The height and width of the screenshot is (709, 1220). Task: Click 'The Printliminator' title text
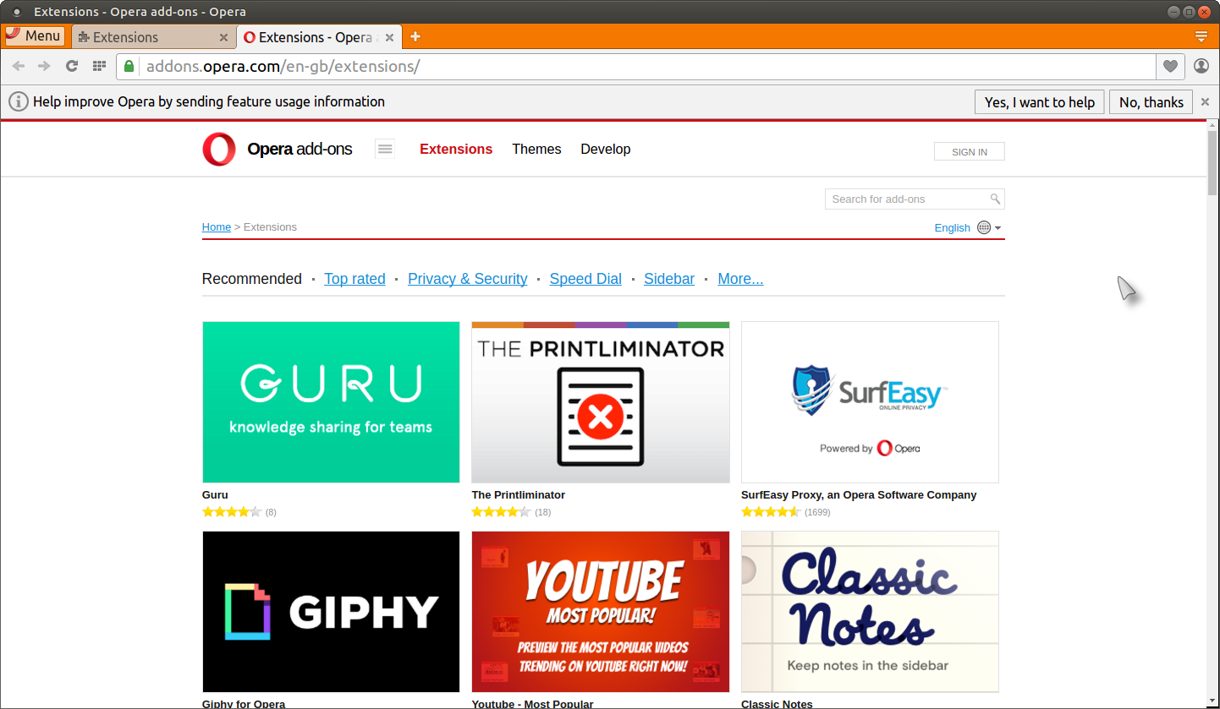[518, 494]
